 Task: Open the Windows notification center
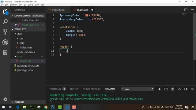[x=187, y=107]
